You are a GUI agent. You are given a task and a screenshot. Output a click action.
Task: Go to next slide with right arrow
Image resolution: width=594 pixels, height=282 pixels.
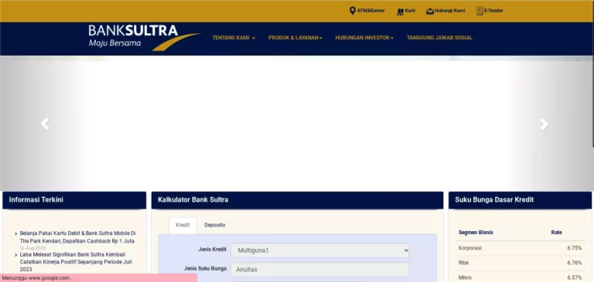pyautogui.click(x=544, y=124)
